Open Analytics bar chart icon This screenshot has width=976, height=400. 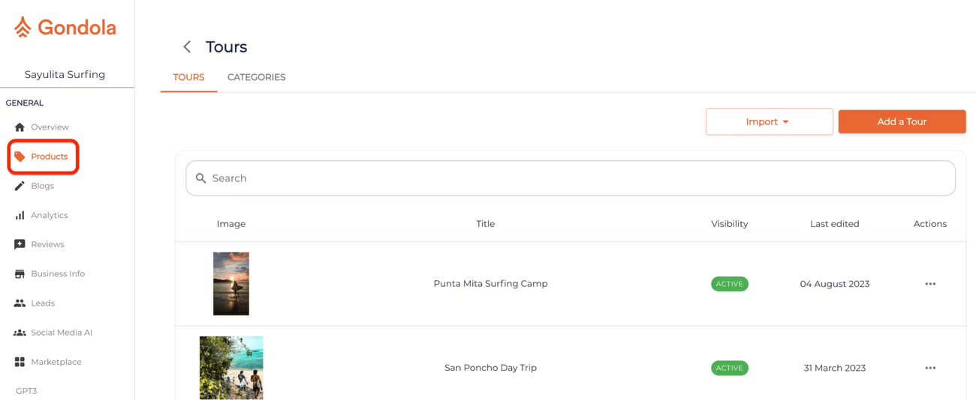coord(20,215)
